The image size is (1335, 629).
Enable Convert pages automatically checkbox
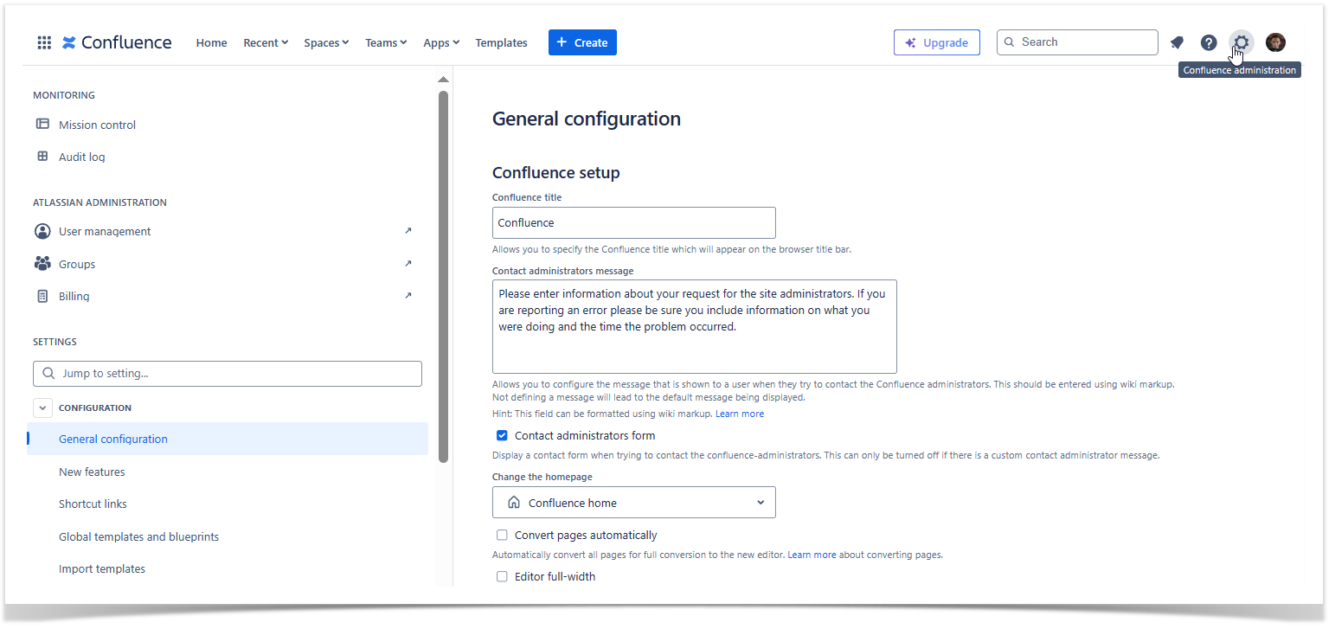click(x=502, y=535)
